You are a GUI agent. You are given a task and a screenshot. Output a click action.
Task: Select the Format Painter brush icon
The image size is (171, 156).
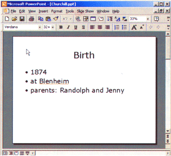click(x=56, y=19)
